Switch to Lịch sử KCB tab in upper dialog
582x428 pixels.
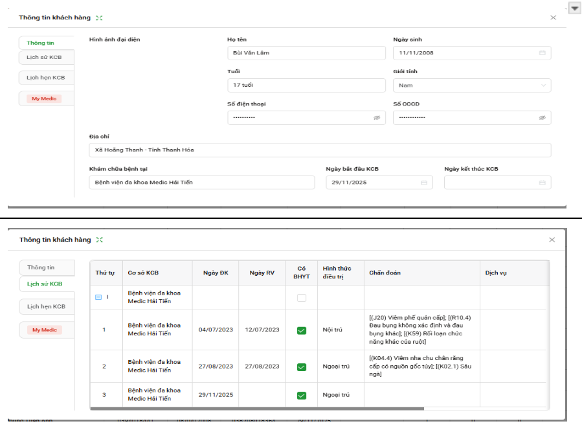click(45, 58)
